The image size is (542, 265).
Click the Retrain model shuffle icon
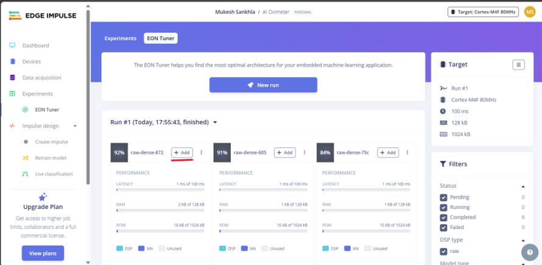coord(25,158)
